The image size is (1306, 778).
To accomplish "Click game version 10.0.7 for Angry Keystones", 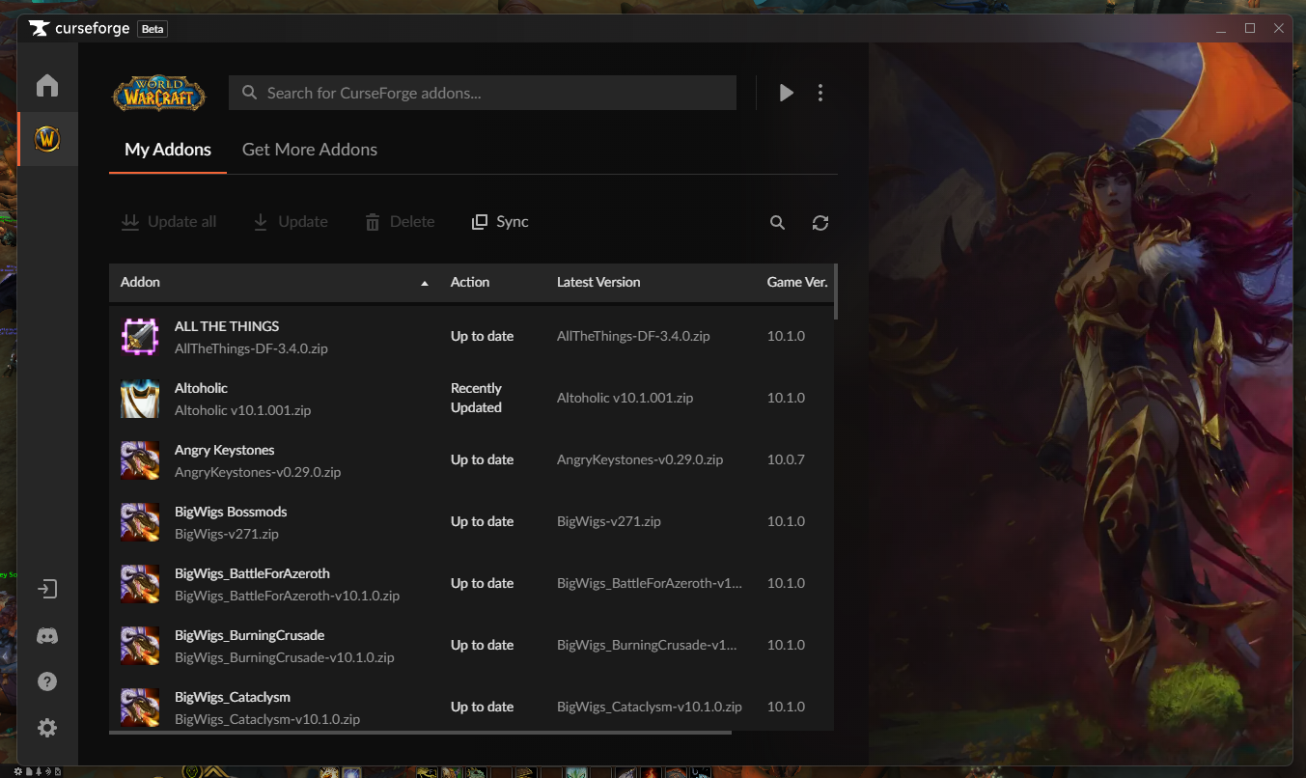I will 786,459.
